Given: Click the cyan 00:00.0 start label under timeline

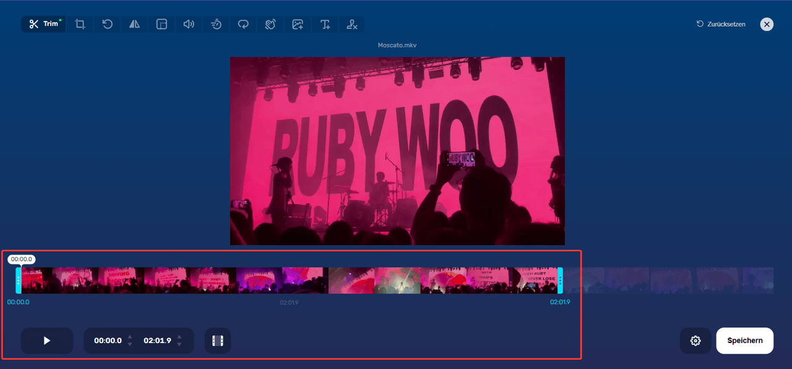Looking at the screenshot, I should pos(18,302).
